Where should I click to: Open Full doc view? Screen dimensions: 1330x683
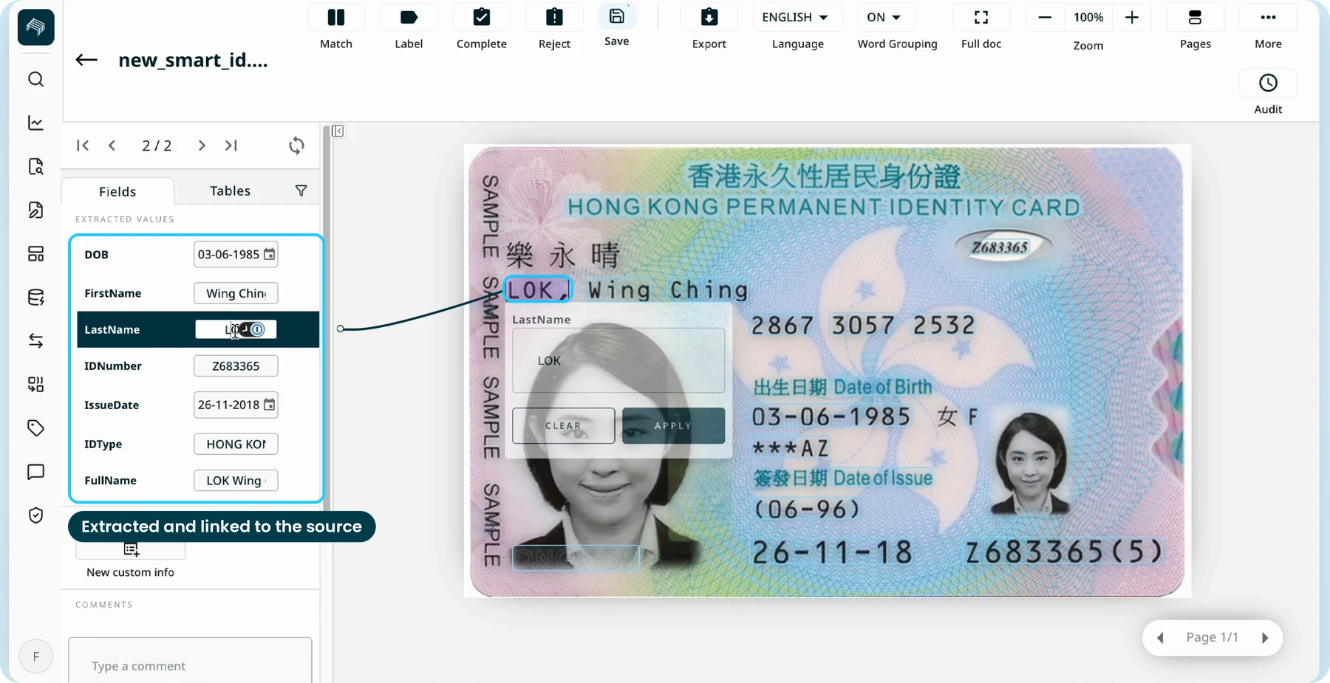click(981, 18)
